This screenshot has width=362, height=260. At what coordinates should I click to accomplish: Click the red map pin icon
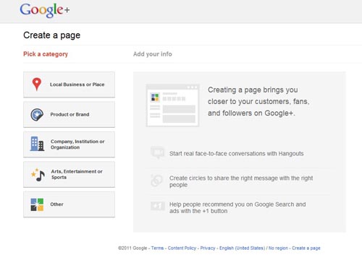[x=37, y=84]
